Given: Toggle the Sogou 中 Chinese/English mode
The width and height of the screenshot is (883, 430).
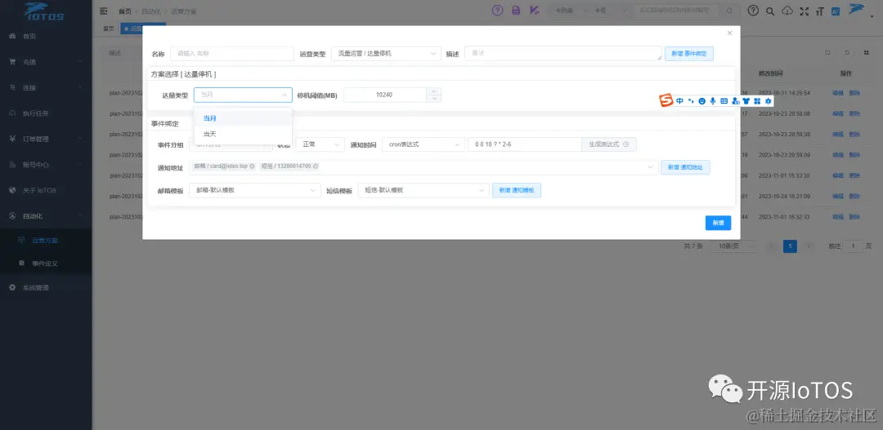Looking at the screenshot, I should pos(680,101).
